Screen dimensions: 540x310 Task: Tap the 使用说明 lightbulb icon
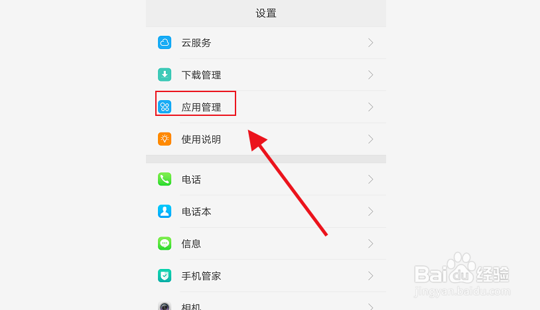(x=165, y=139)
